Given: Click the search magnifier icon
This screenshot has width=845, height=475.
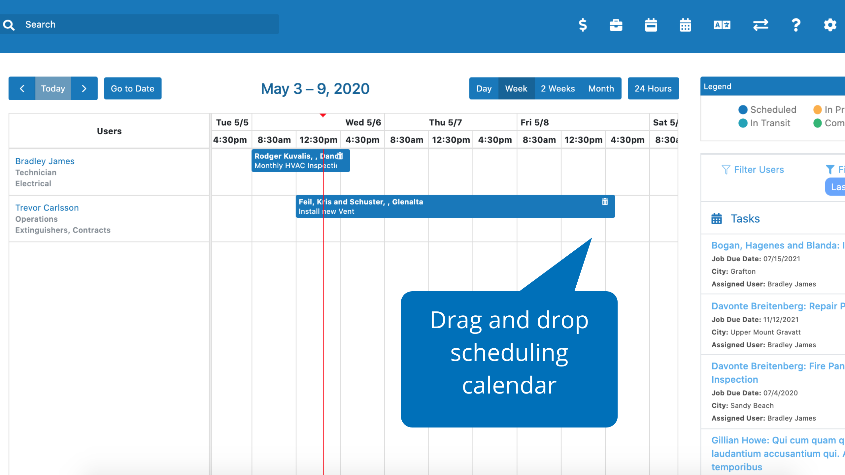Looking at the screenshot, I should tap(9, 25).
